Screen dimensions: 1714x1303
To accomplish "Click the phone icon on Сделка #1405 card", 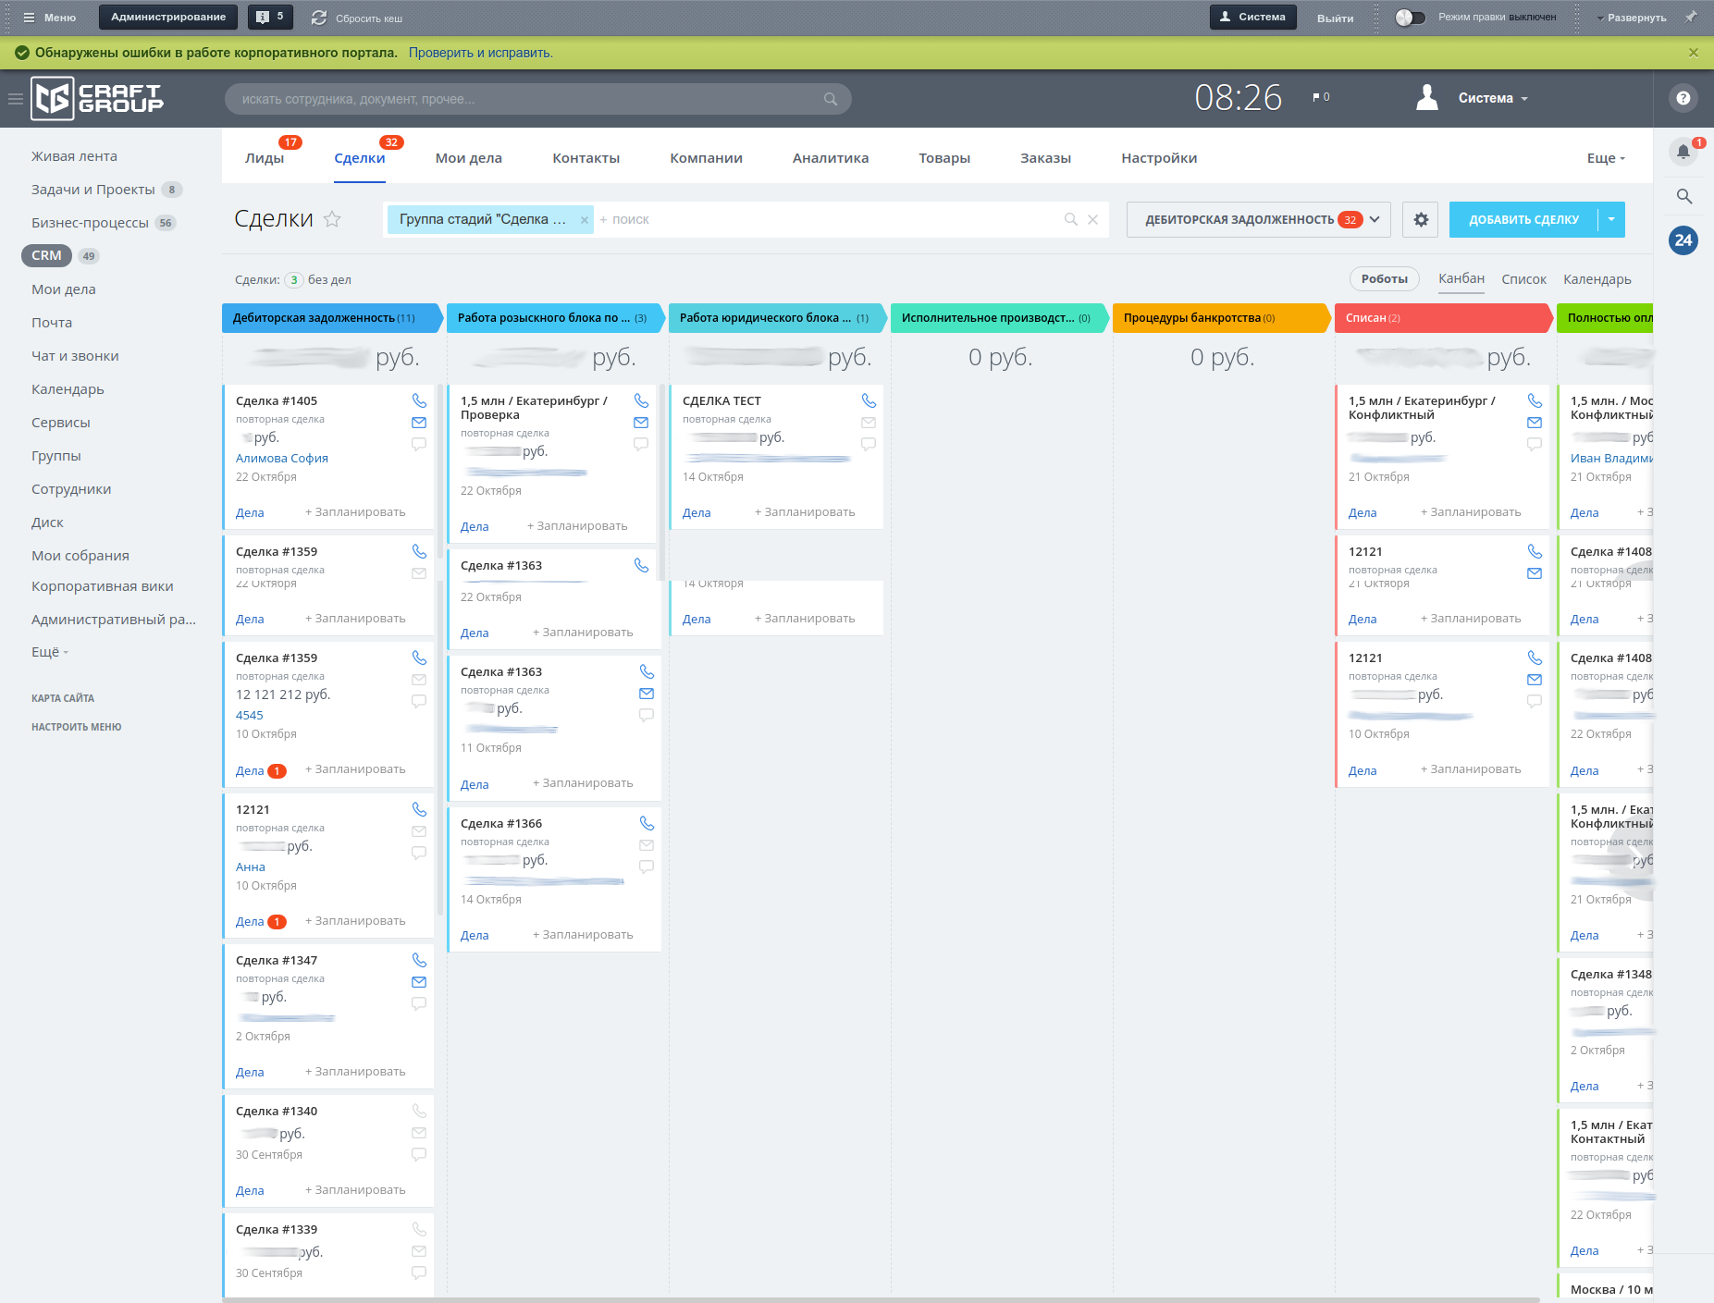I will click(419, 400).
